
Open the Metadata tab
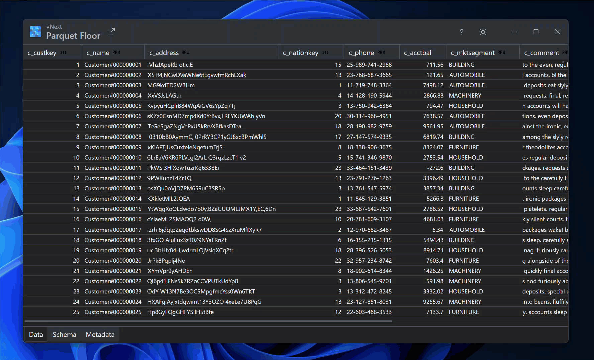(x=100, y=334)
